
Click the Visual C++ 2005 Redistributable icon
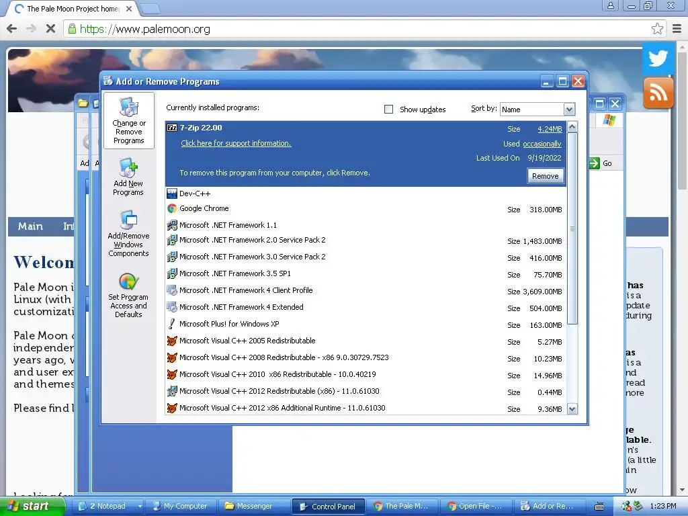click(172, 341)
